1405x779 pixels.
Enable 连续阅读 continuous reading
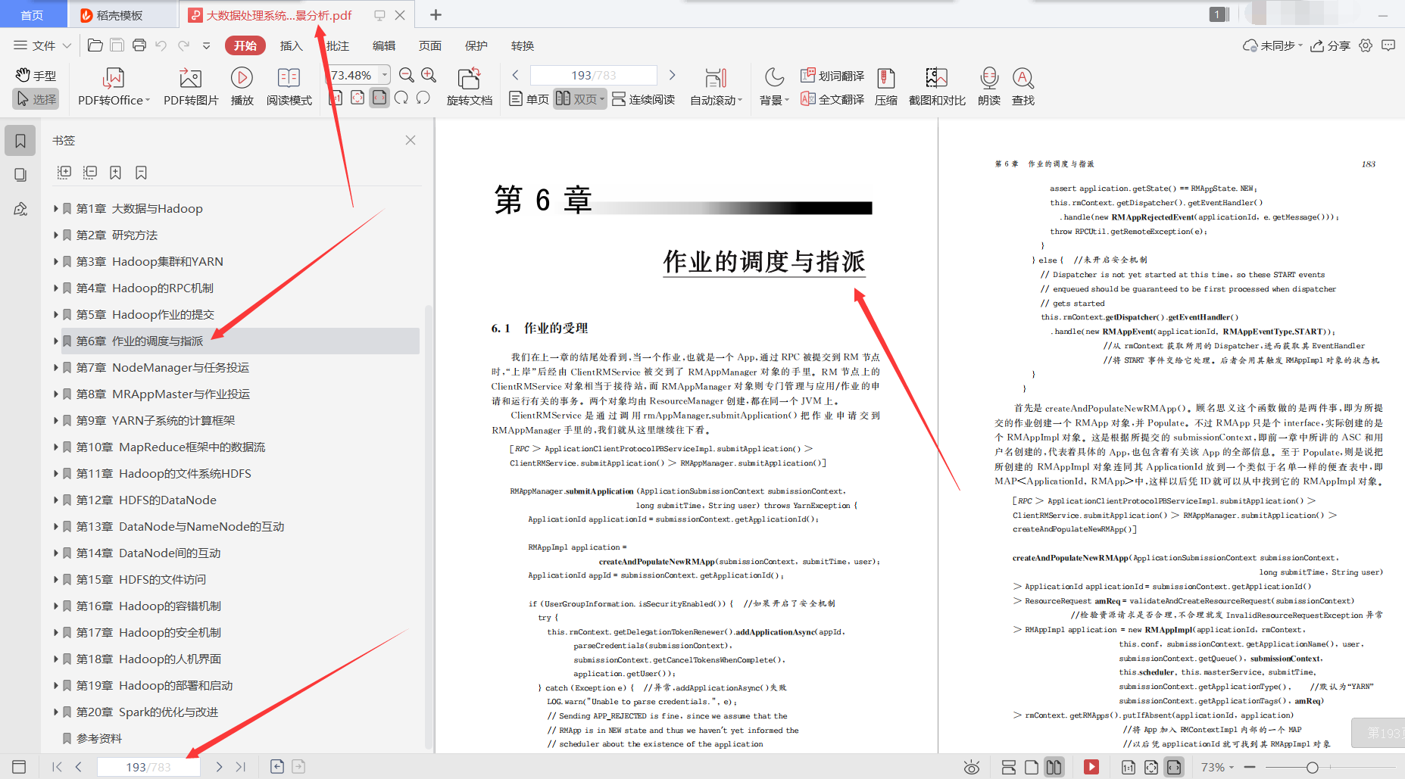[x=643, y=99]
